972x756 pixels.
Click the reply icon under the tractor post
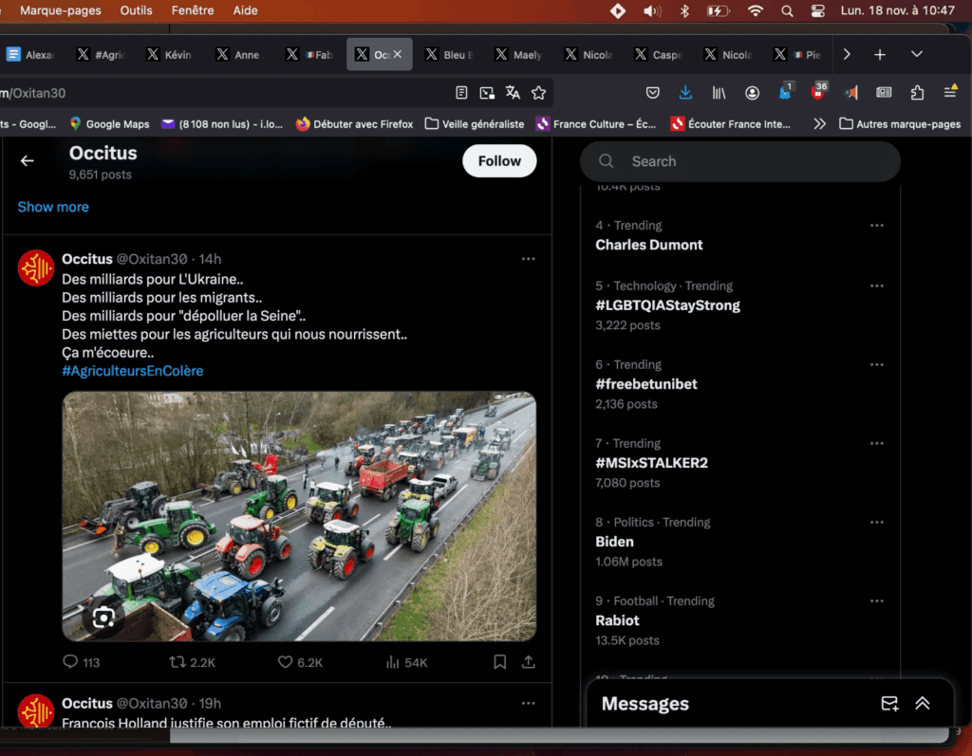point(70,662)
